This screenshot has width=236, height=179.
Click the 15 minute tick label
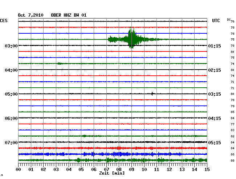(x=207, y=169)
